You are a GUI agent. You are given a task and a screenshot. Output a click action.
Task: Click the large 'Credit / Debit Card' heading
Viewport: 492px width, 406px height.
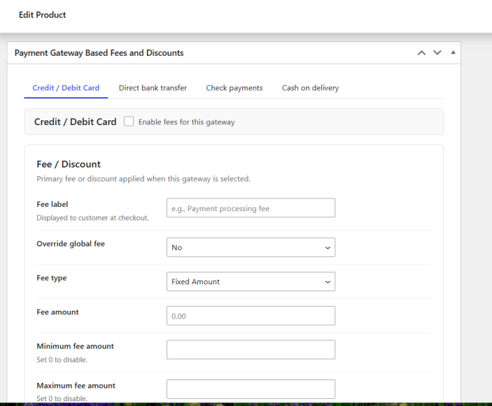click(76, 122)
